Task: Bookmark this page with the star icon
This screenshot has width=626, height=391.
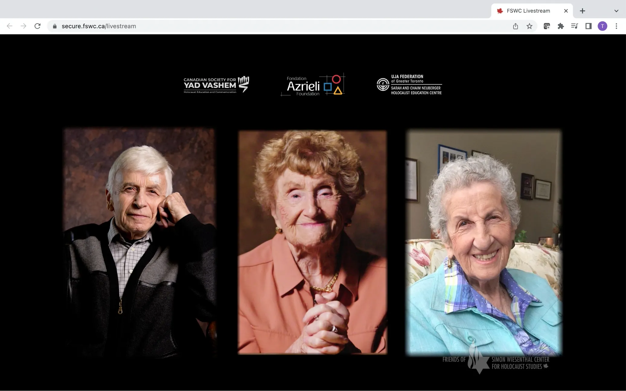Action: coord(529,26)
